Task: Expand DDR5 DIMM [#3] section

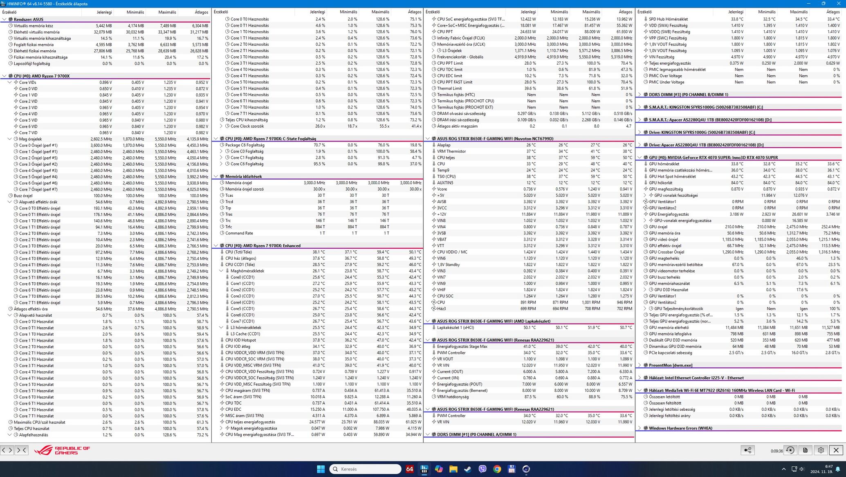Action: click(640, 94)
